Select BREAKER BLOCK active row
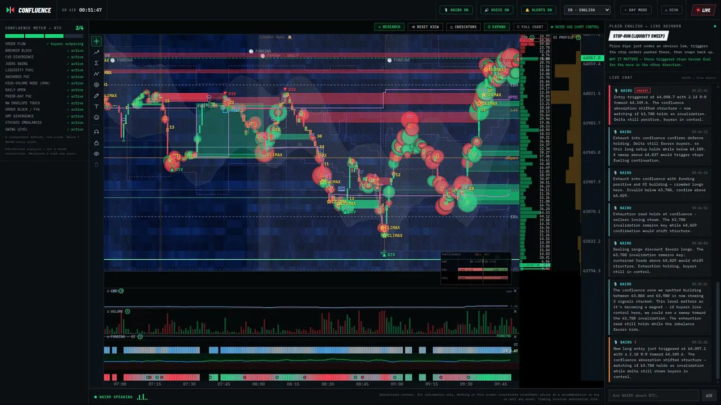Image resolution: width=721 pixels, height=405 pixels. [x=44, y=50]
